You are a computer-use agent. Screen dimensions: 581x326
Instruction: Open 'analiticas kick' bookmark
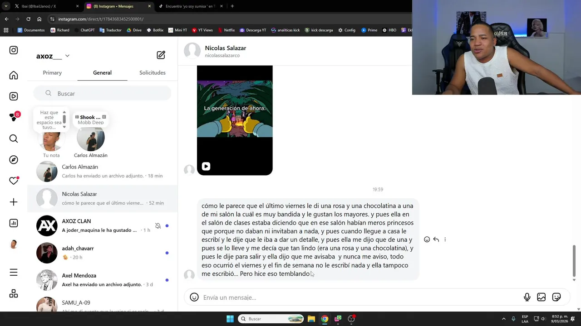click(x=286, y=30)
